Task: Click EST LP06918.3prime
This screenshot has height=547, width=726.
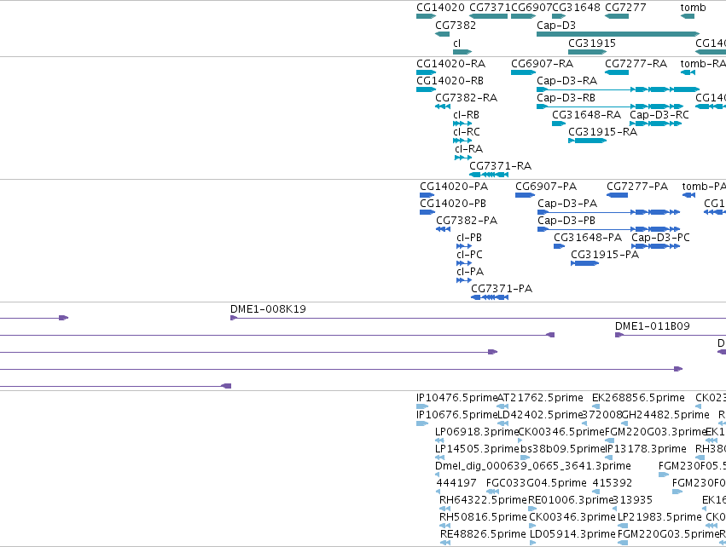Action: point(440,440)
